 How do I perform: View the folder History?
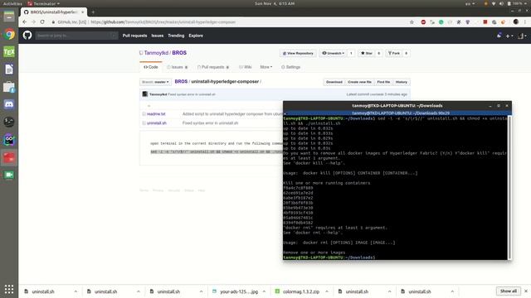tap(402, 82)
